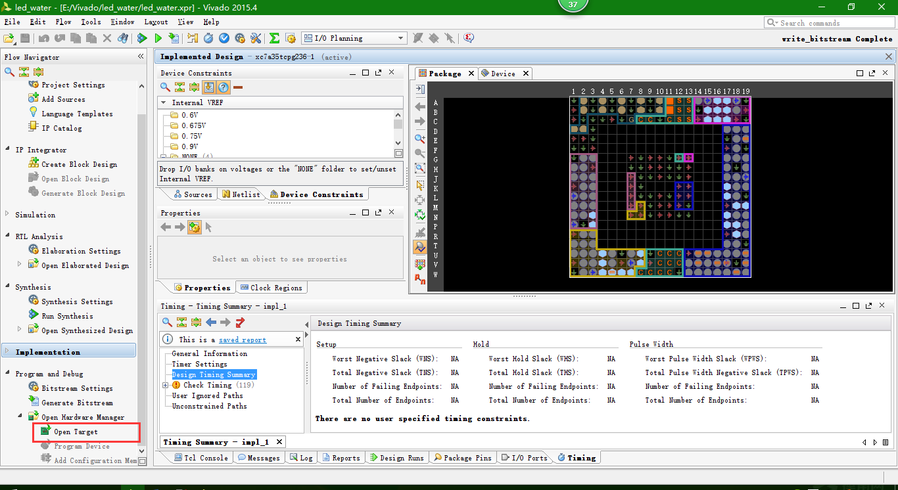The height and width of the screenshot is (490, 898).
Task: Click the green Sigma icon in the toolbar
Action: point(275,38)
